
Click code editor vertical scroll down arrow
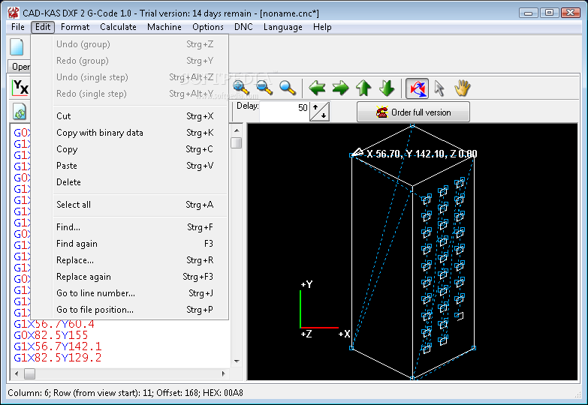(237, 361)
